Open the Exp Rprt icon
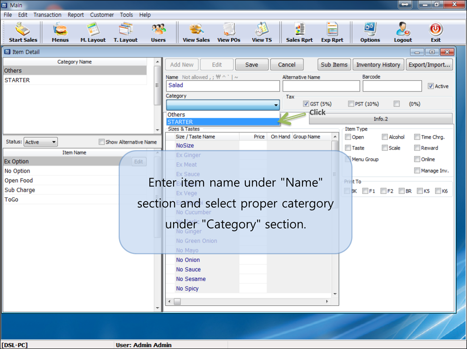Viewport: 467px width, 349px height. (x=332, y=32)
